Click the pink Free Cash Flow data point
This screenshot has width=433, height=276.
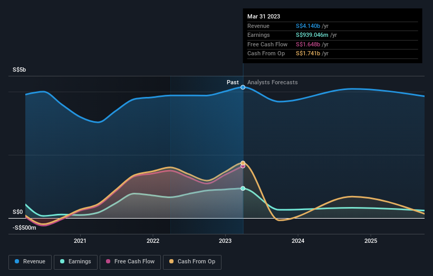coord(243,166)
